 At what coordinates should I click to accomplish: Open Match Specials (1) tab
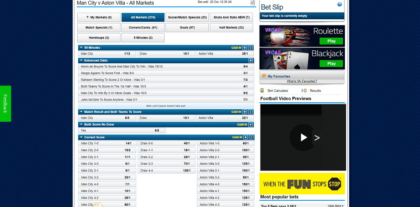point(99,28)
